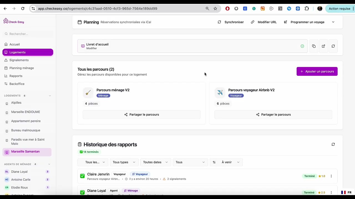Click the browser address bar URL
This screenshot has width=355, height=199.
(98, 9)
